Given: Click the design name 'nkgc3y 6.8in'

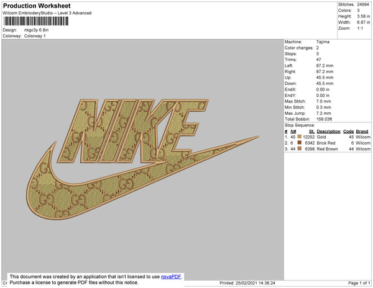Looking at the screenshot, I should [36, 30].
